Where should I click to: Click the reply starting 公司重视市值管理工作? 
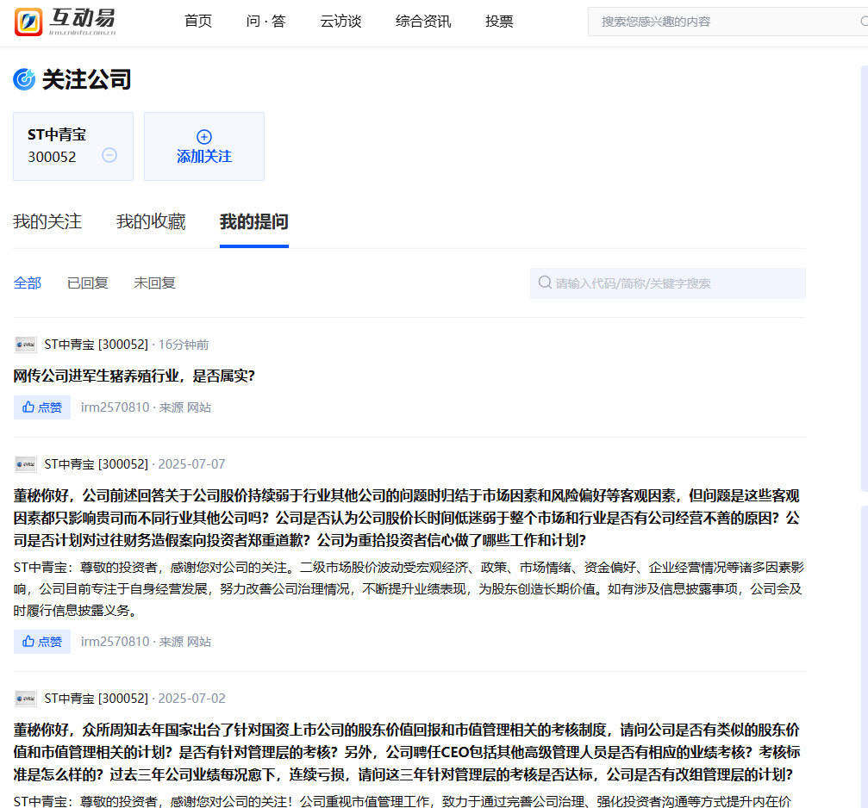pos(403,801)
